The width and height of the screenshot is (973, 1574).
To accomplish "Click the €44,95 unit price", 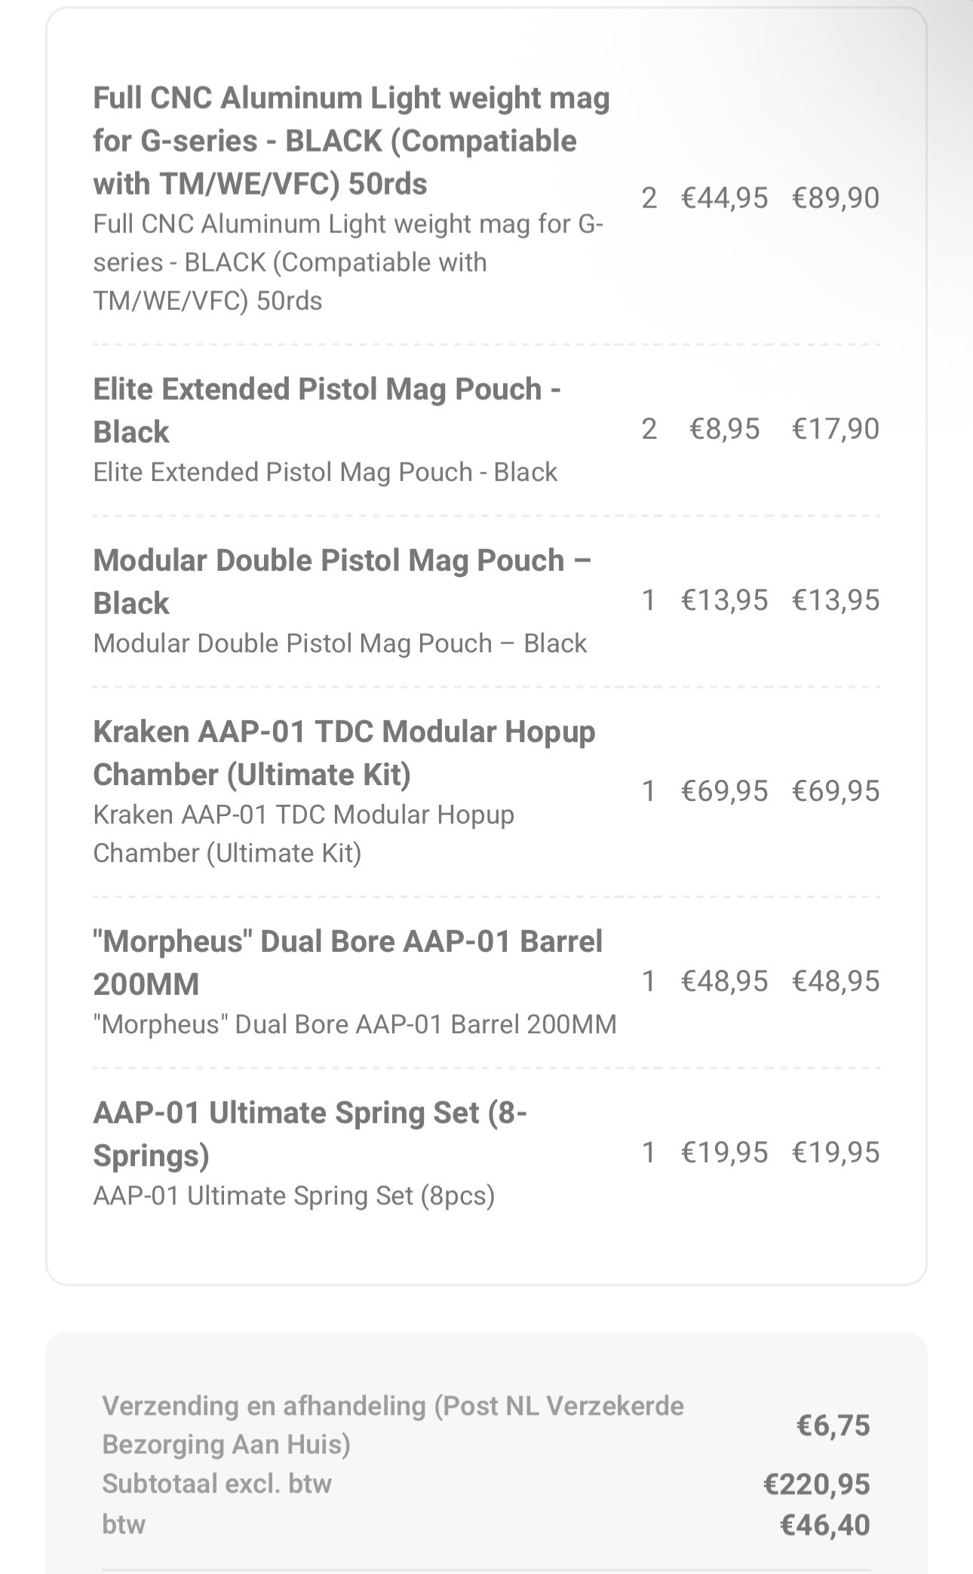I will pos(724,198).
